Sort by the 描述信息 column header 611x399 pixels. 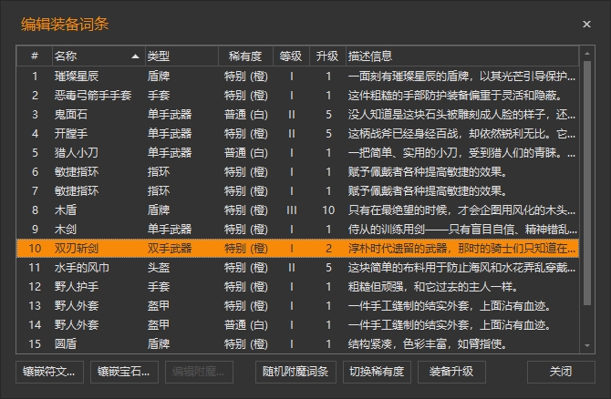coord(462,56)
